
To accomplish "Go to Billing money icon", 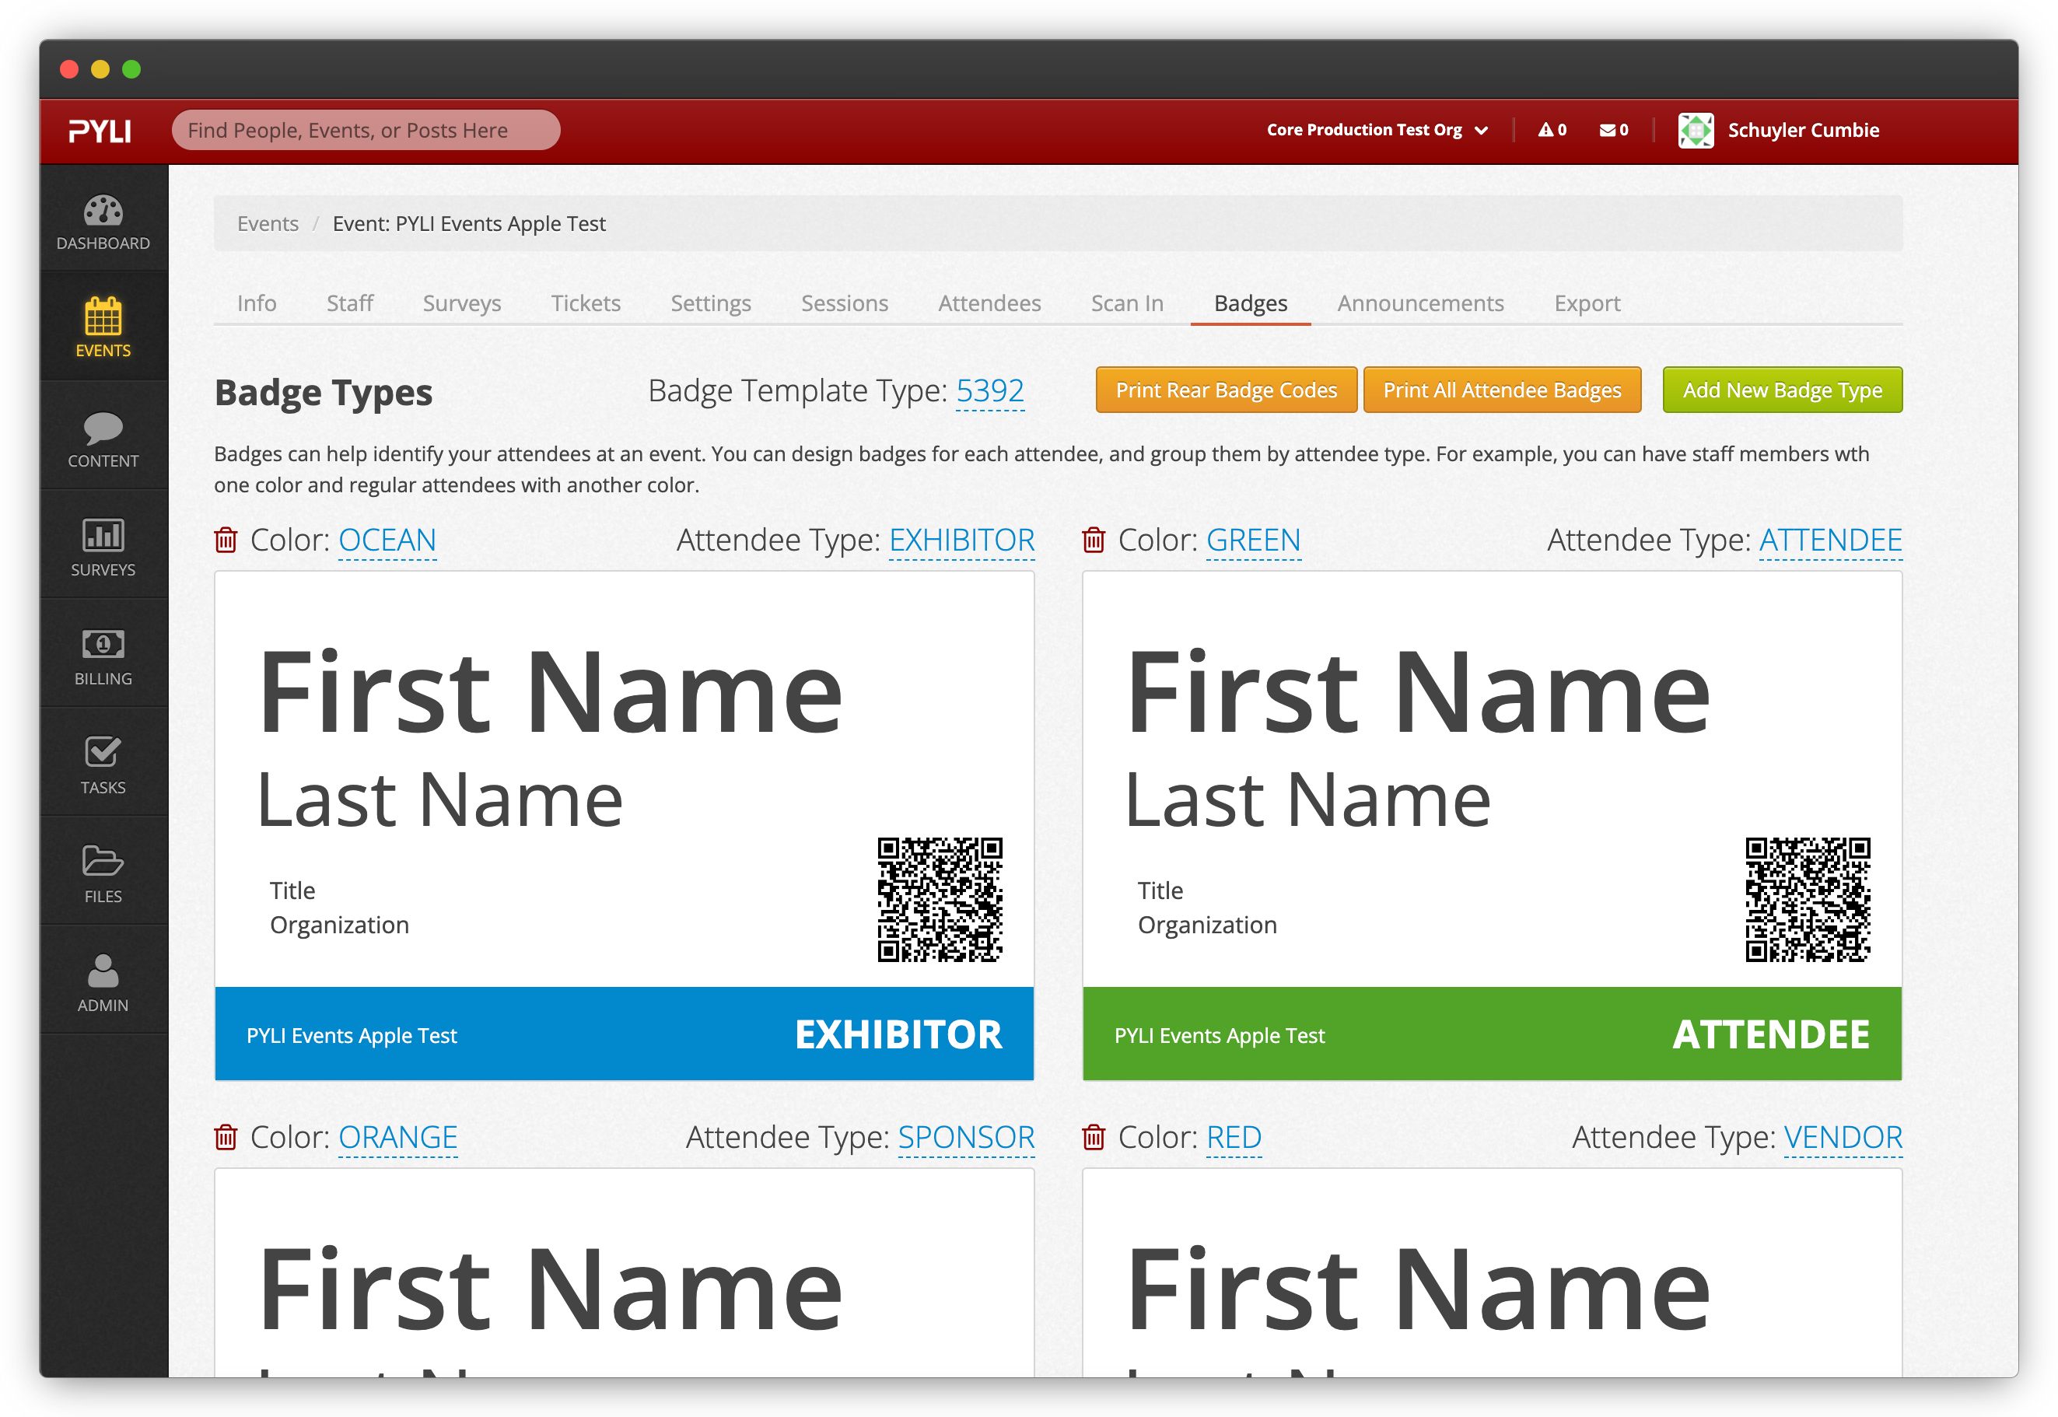I will [103, 645].
